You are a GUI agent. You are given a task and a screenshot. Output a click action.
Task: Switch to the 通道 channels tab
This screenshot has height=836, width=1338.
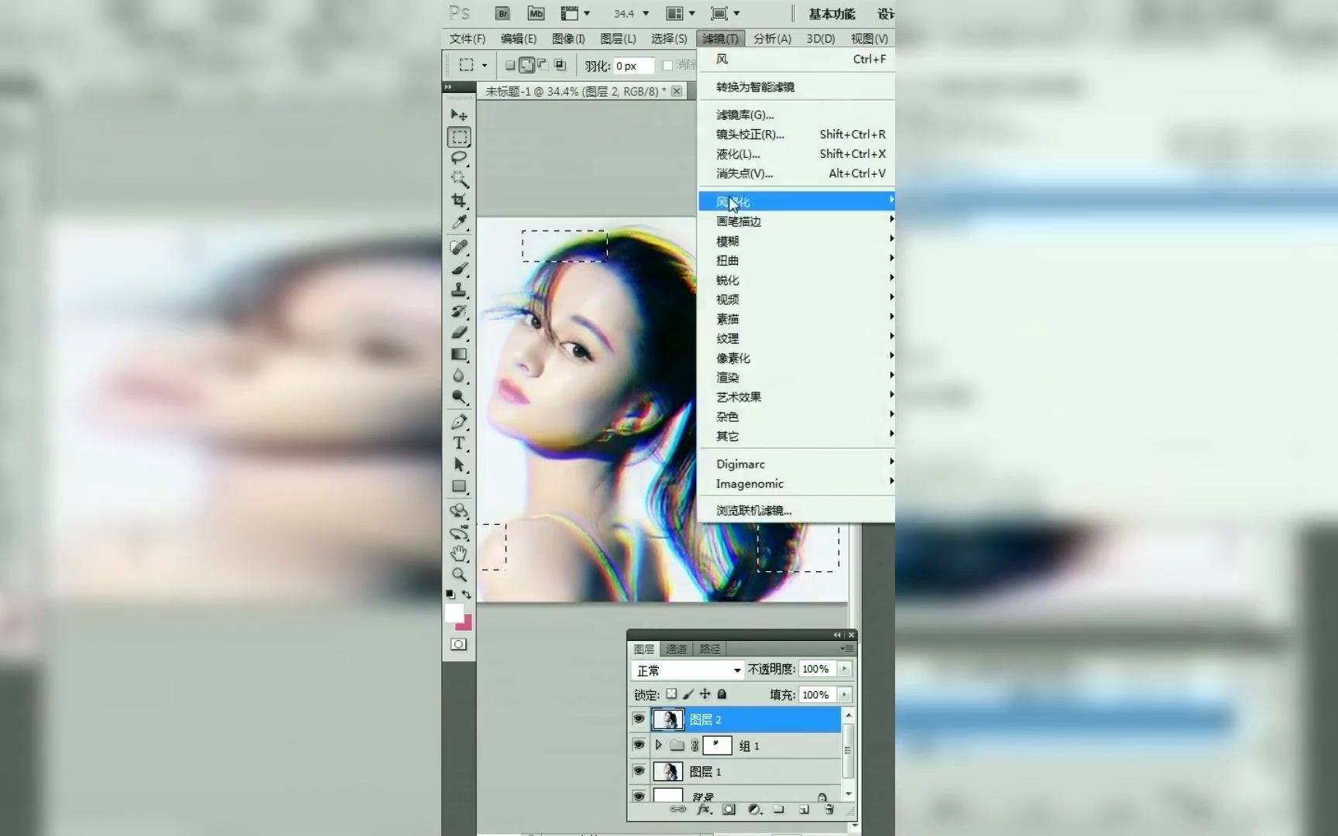674,649
